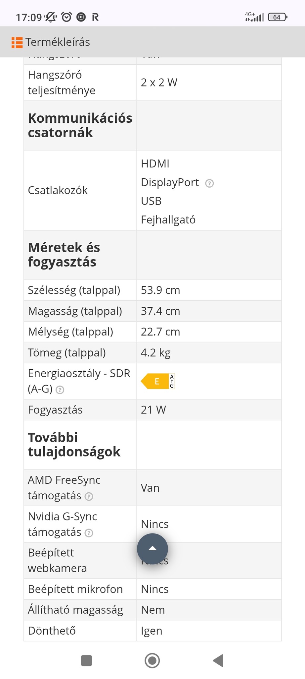
Task: Tap the AMD FreeSync támogatás help icon
Action: pyautogui.click(x=89, y=496)
